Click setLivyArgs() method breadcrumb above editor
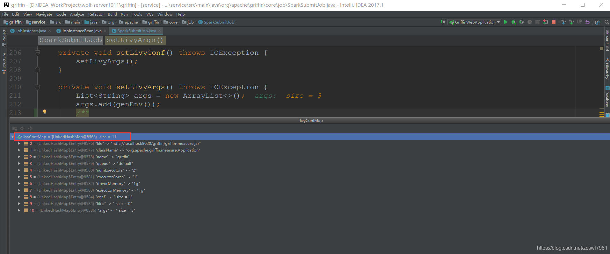The image size is (610, 254). coord(135,40)
